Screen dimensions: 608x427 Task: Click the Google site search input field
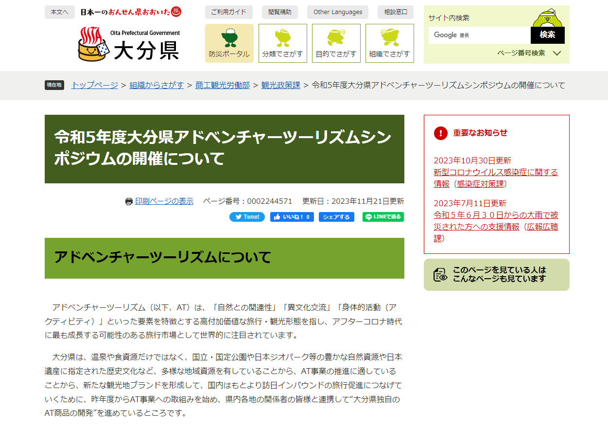(479, 35)
